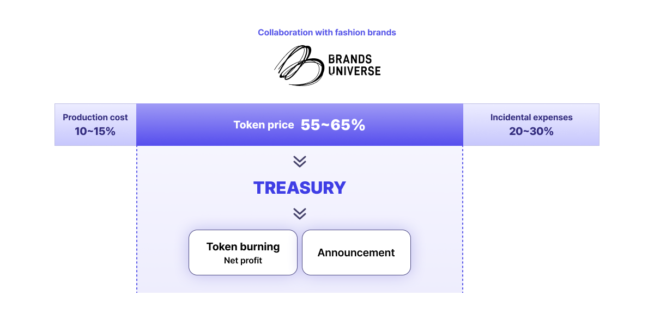This screenshot has height=320, width=654.
Task: Click the scribbled B logo icon
Action: pyautogui.click(x=298, y=66)
